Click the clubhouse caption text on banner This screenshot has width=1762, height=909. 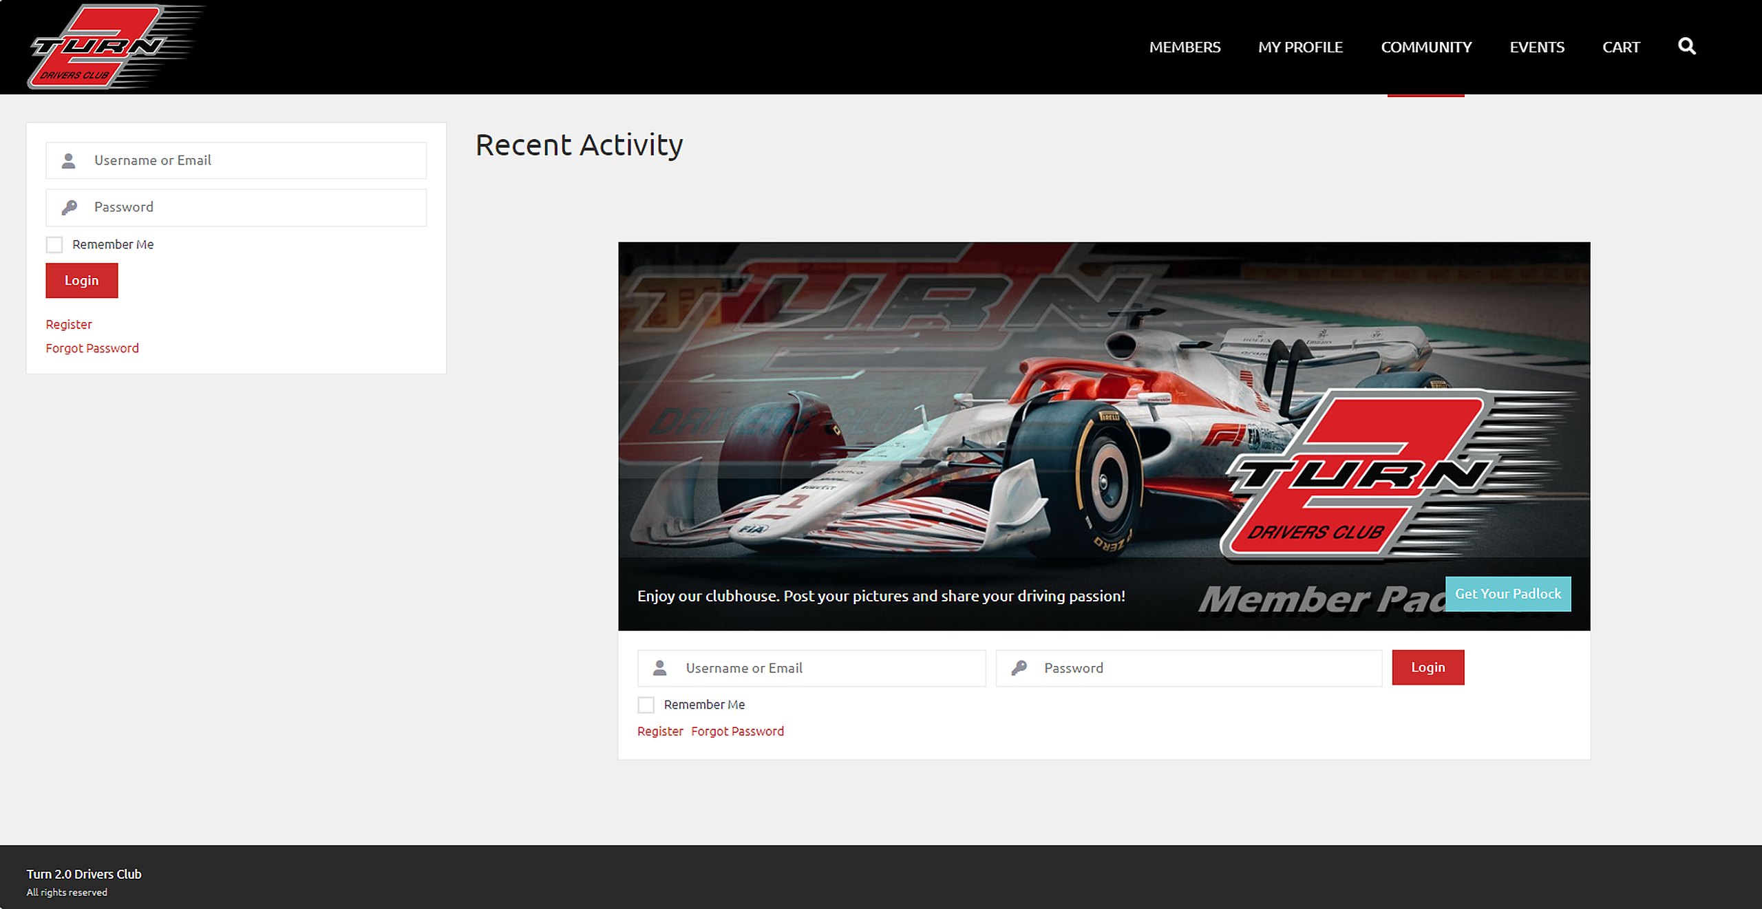coord(881,596)
